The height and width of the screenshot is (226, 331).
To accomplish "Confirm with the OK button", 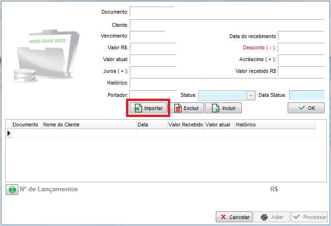I will [x=306, y=108].
